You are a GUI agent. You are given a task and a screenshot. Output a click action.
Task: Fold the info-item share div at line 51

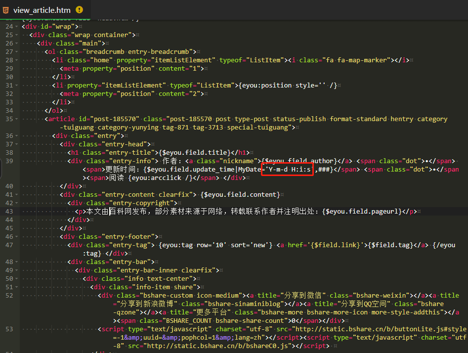point(17,287)
